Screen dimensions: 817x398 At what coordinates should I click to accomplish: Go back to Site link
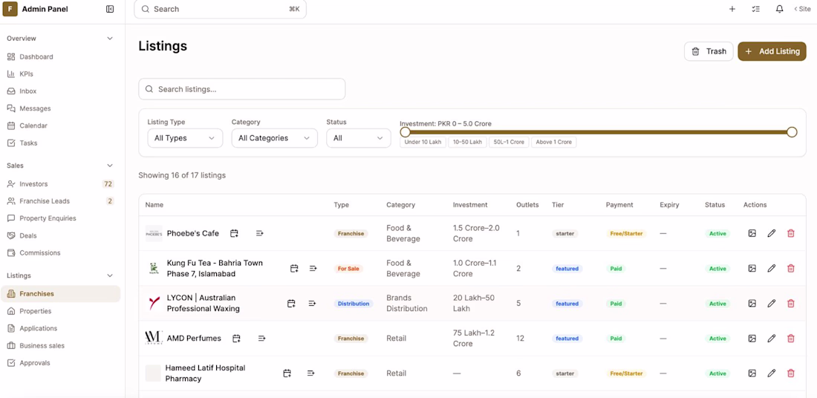click(x=802, y=9)
